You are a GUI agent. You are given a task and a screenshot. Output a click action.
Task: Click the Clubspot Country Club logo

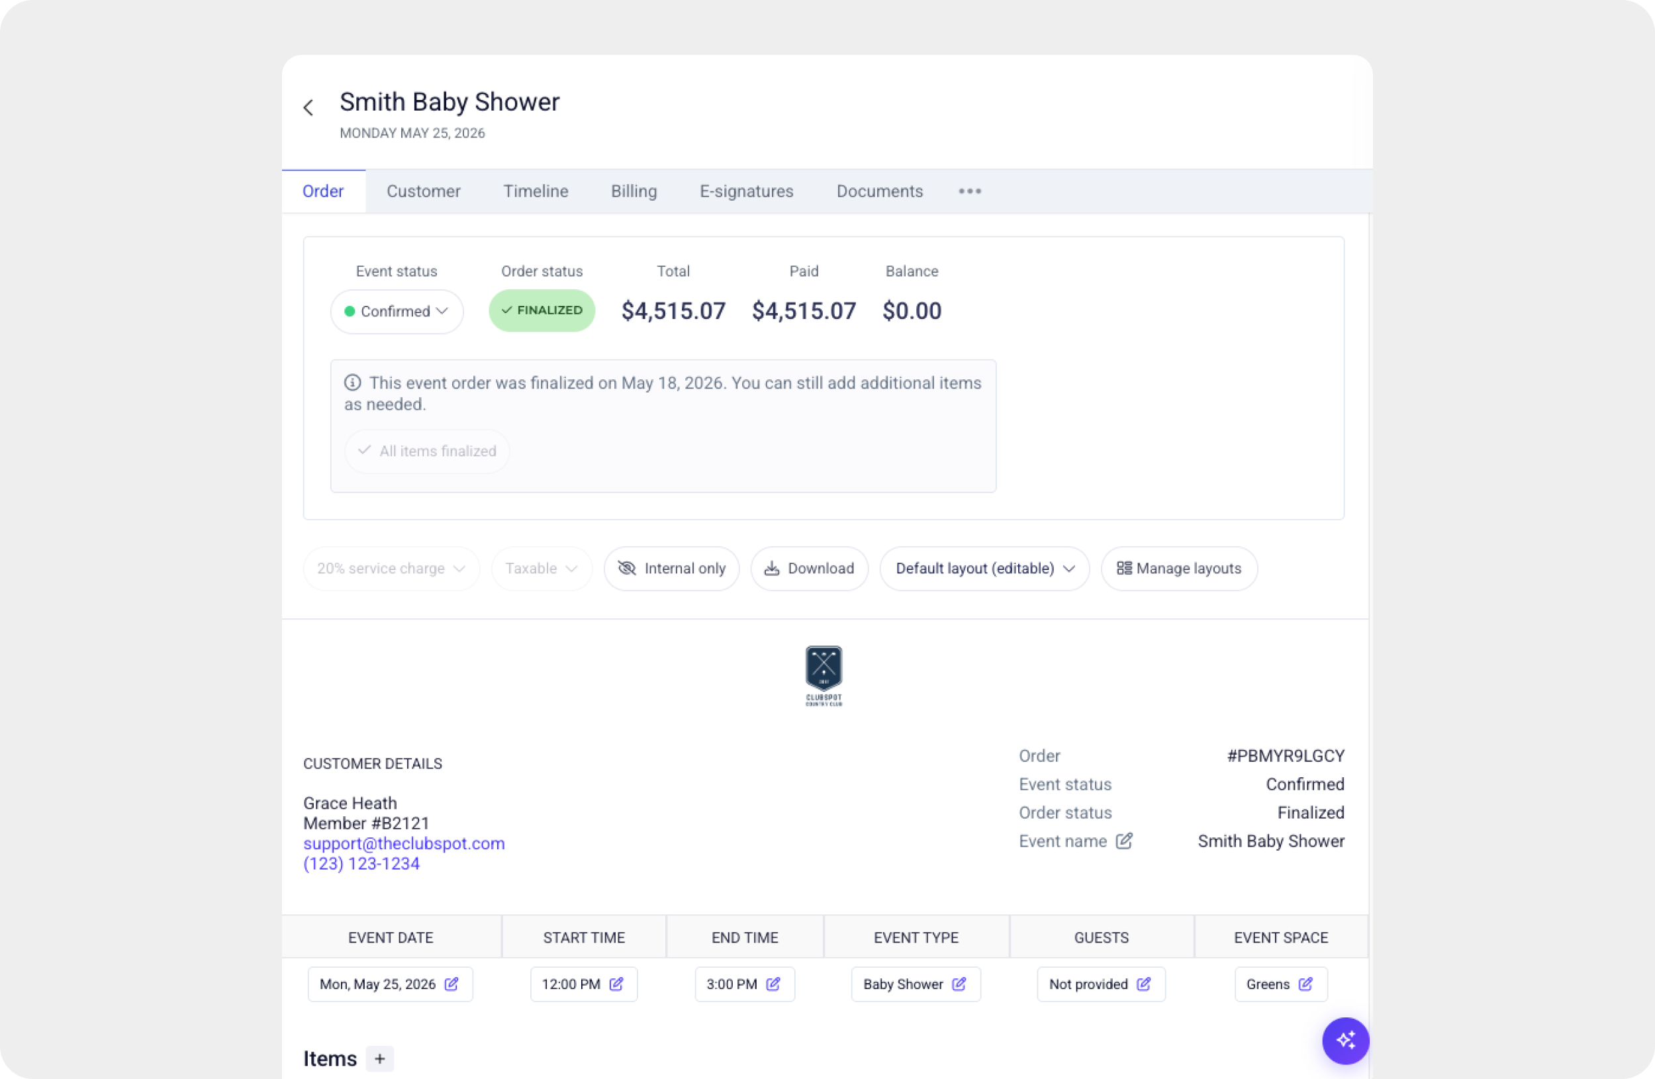pos(824,675)
